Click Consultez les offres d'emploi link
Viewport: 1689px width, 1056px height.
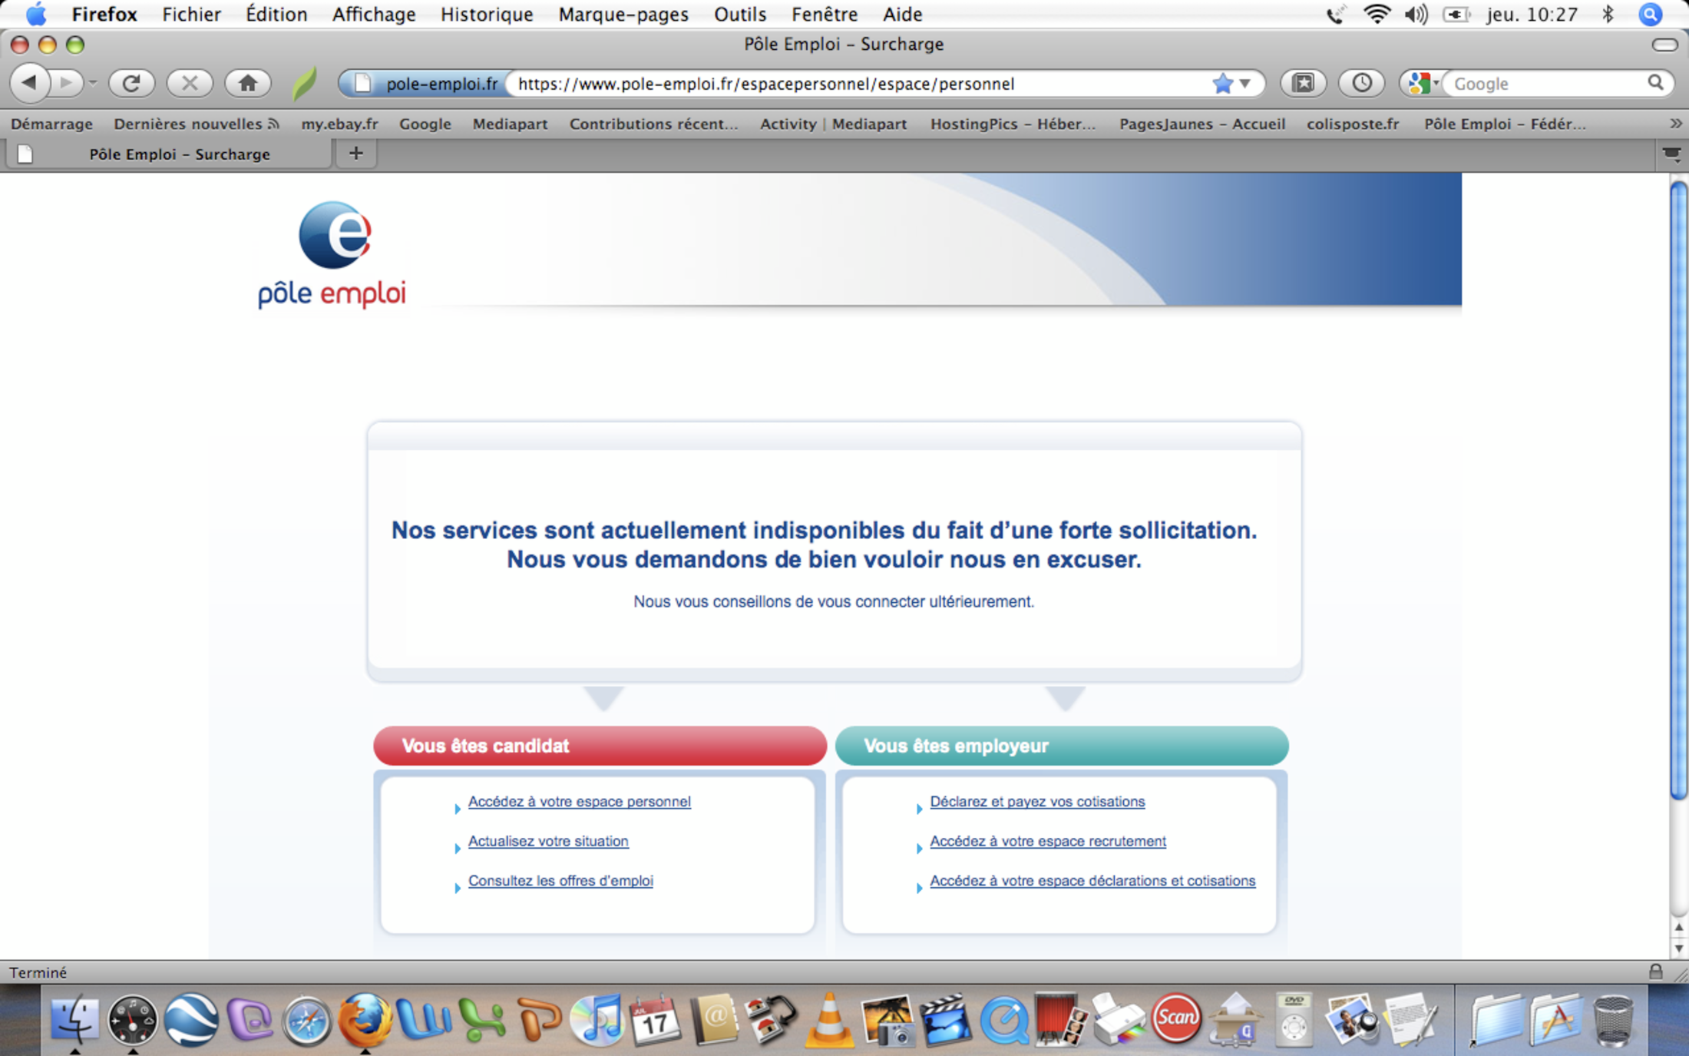560,881
